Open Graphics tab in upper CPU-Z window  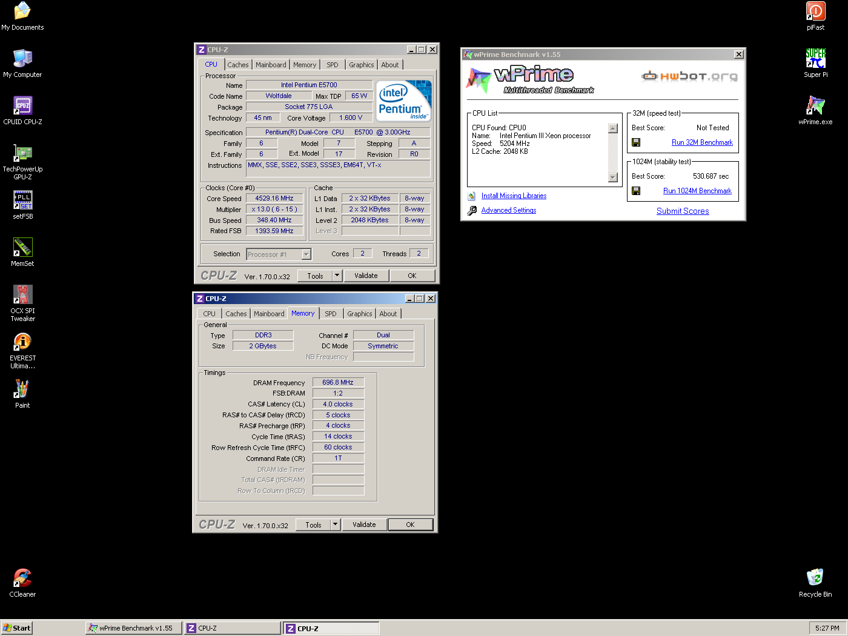(362, 65)
